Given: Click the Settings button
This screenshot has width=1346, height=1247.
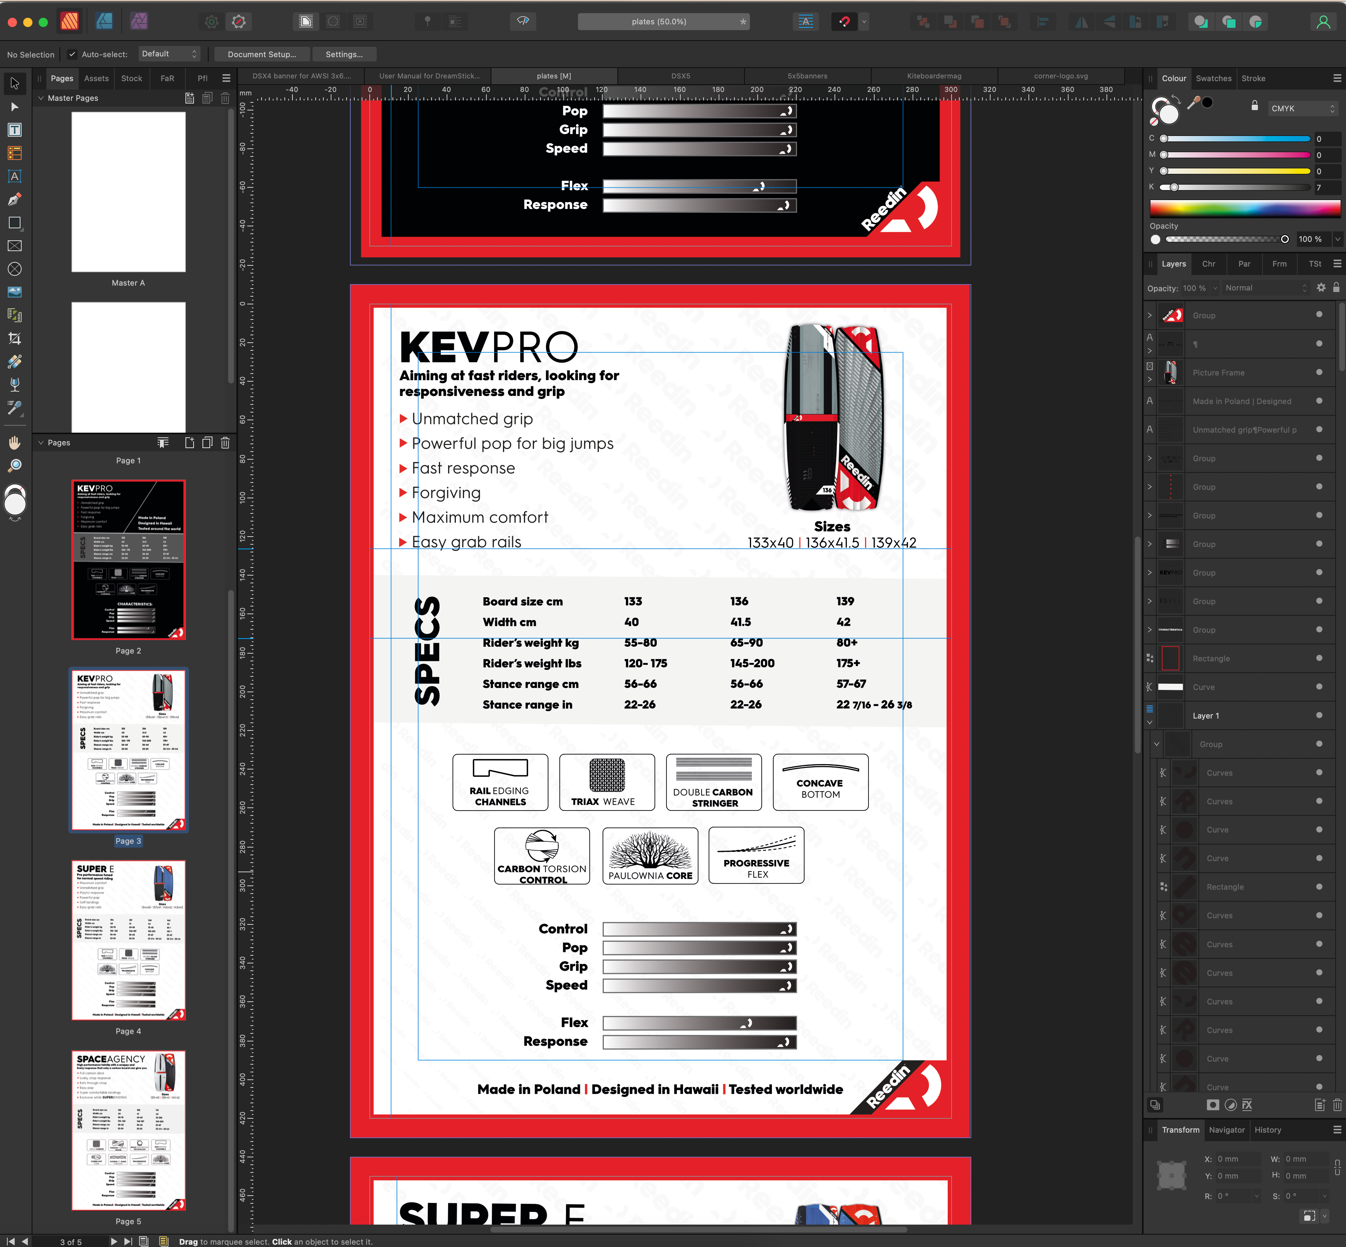Looking at the screenshot, I should coord(344,54).
